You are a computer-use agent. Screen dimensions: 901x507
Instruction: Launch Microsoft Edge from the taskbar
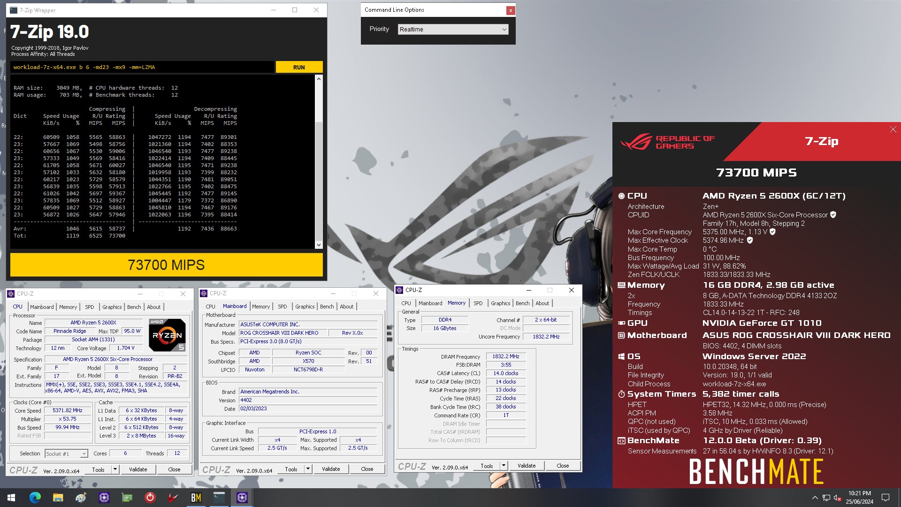tap(35, 498)
